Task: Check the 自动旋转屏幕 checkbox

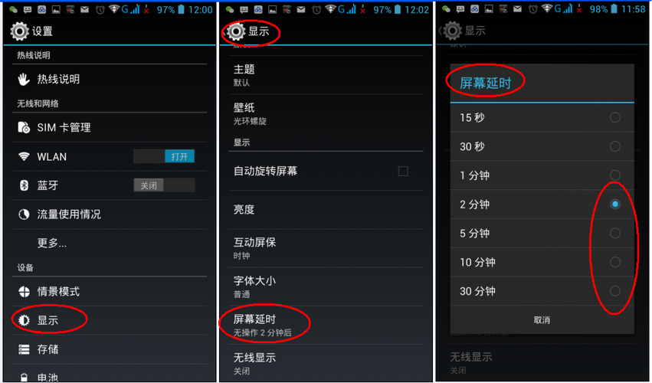Action: 403,171
